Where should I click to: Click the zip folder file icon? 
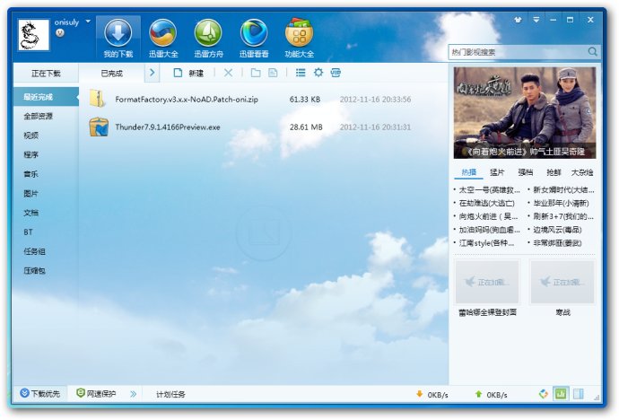97,99
